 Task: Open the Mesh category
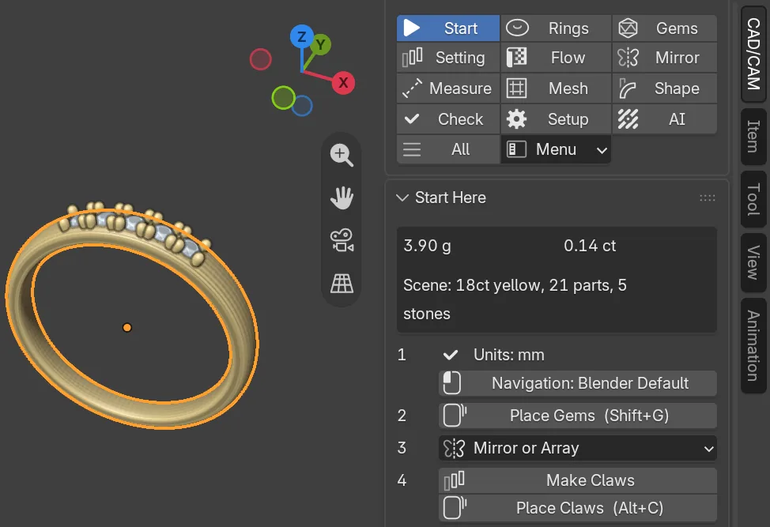556,88
